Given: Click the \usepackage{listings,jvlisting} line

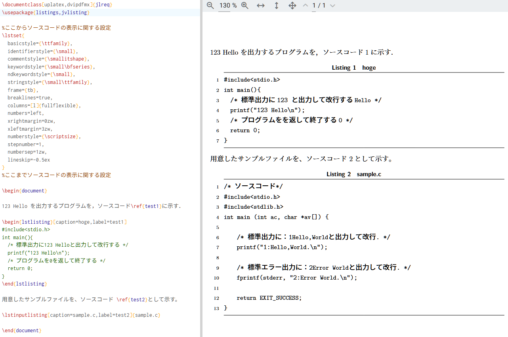Looking at the screenshot, I should point(46,13).
